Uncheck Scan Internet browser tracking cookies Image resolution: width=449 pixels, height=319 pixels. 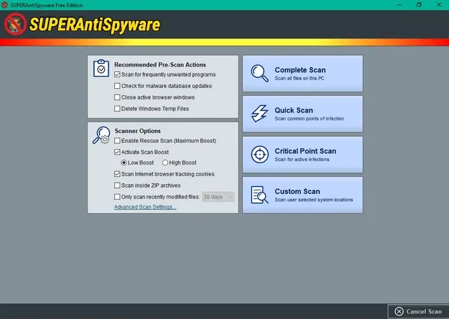pos(117,174)
